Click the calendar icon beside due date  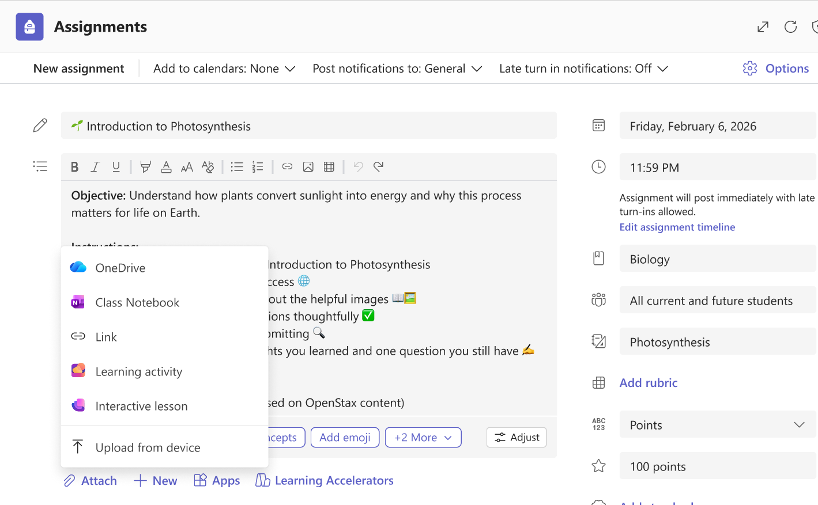click(599, 126)
